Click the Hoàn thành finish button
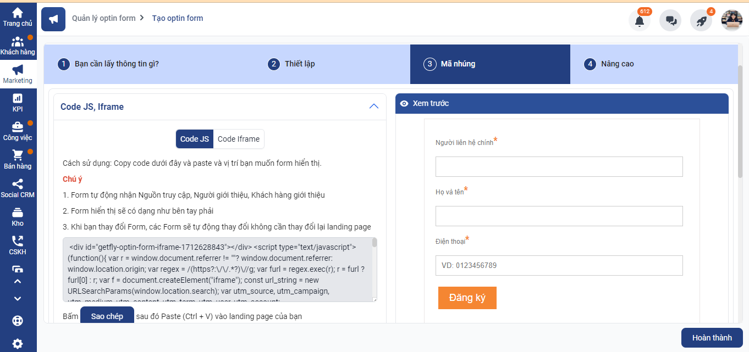Viewport: 749px width, 352px height. (x=712, y=338)
